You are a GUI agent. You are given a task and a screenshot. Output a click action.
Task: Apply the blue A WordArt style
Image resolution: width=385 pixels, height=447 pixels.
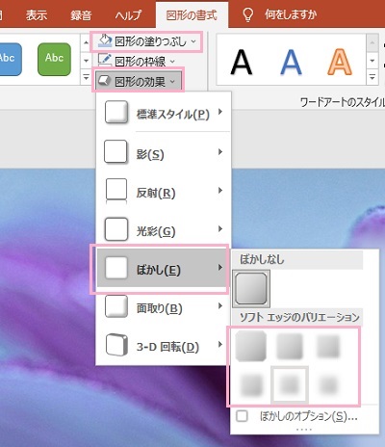point(291,63)
